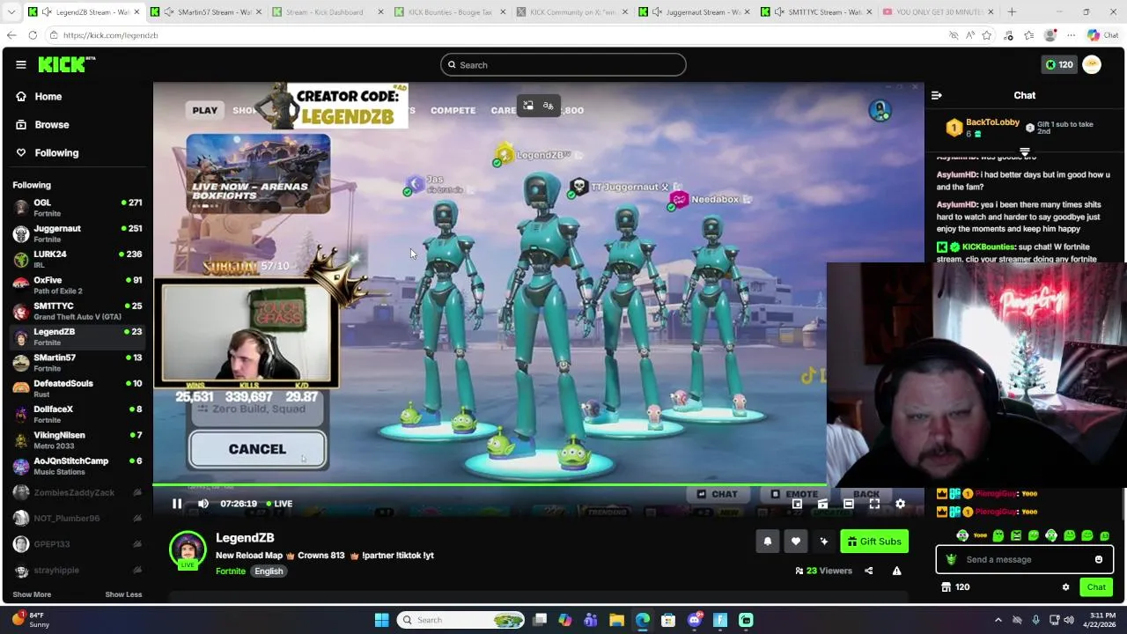Screen dimensions: 1127x634
Task: Open SMITTYC channel in sidebar
Action: tap(77, 311)
